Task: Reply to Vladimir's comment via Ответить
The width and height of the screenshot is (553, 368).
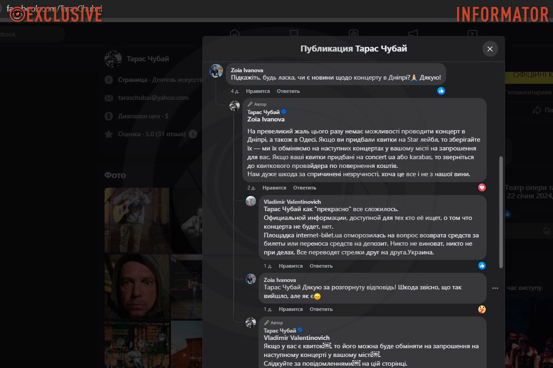Action: (321, 266)
